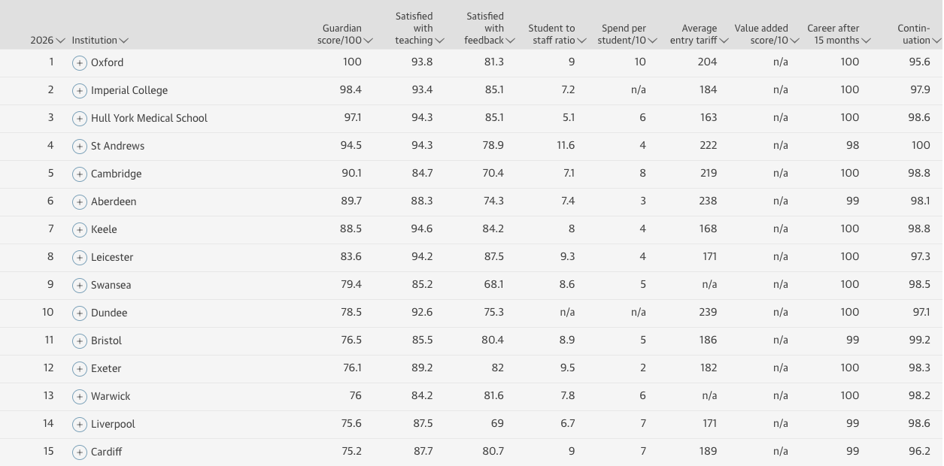This screenshot has width=944, height=466.
Task: Sort table by Institution column header
Action: coord(100,41)
